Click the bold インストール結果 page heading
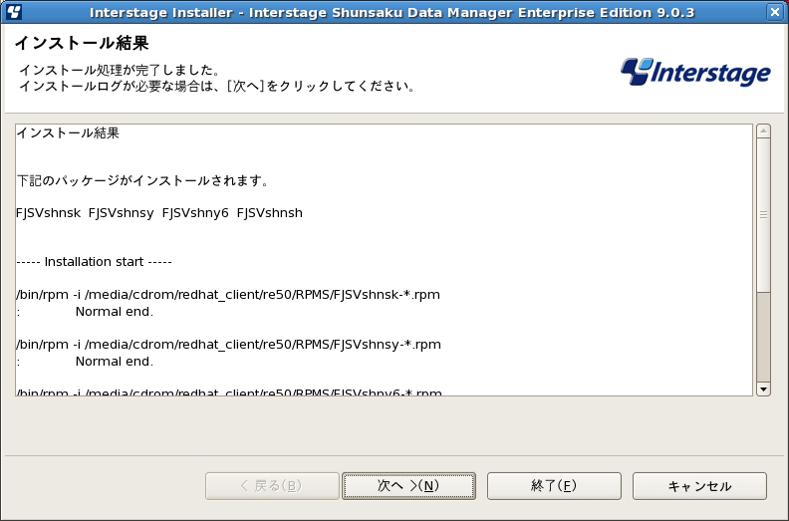 [82, 43]
